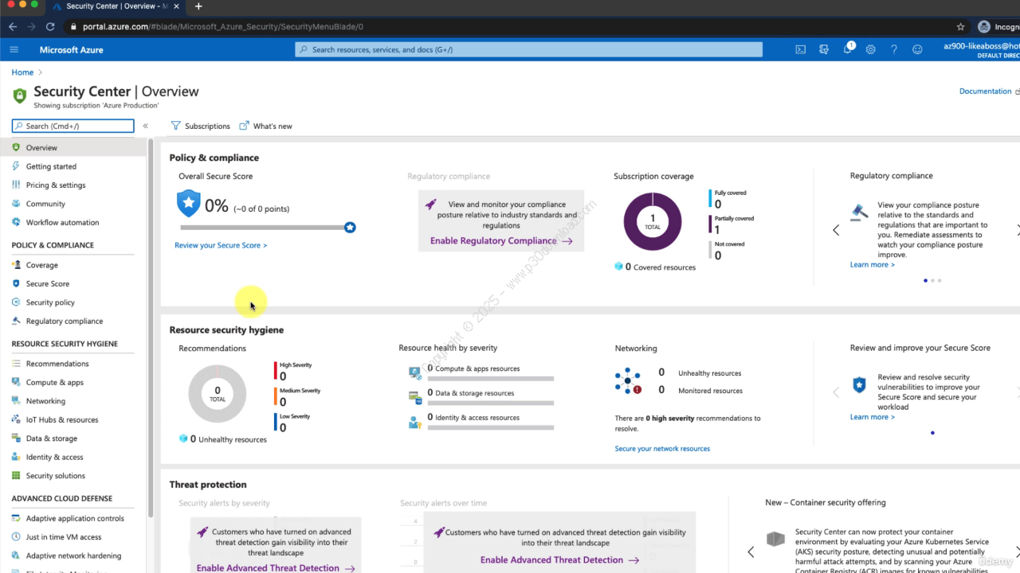Go to the Home breadcrumb
1020x573 pixels.
coord(22,72)
